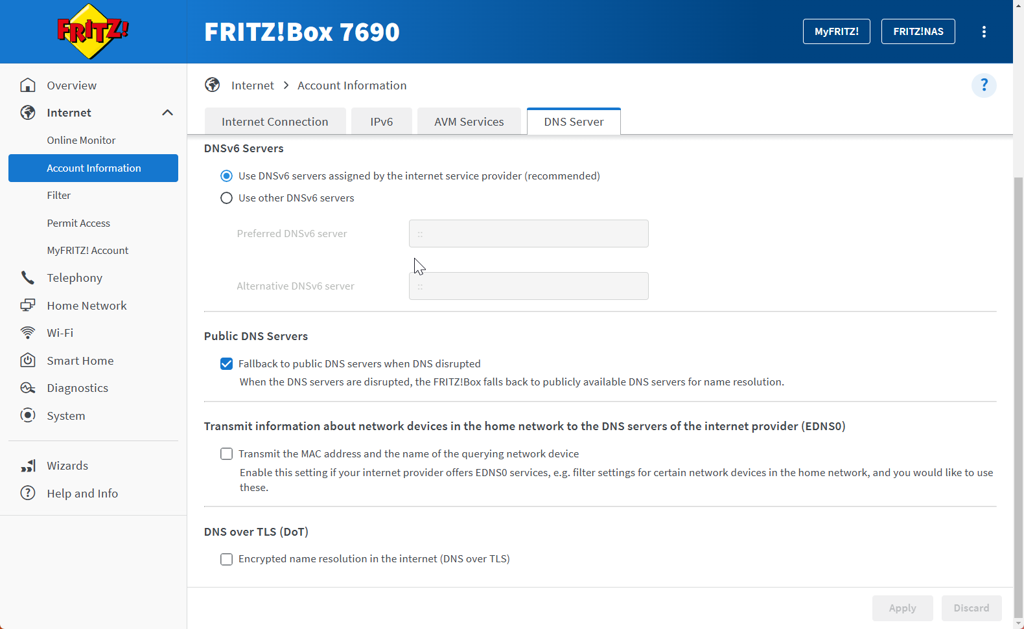The width and height of the screenshot is (1024, 629).
Task: Enable transmitting MAC address and device name
Action: pos(227,454)
